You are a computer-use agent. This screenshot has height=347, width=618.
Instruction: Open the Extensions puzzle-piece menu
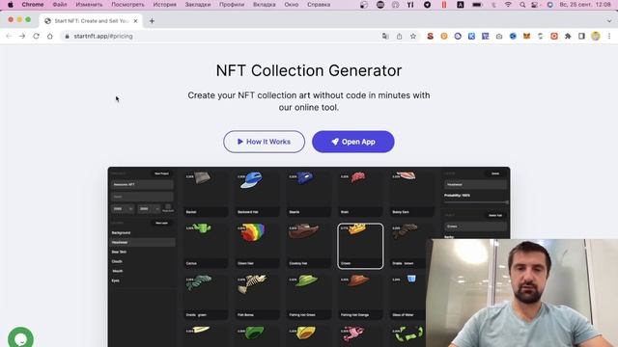(x=568, y=37)
